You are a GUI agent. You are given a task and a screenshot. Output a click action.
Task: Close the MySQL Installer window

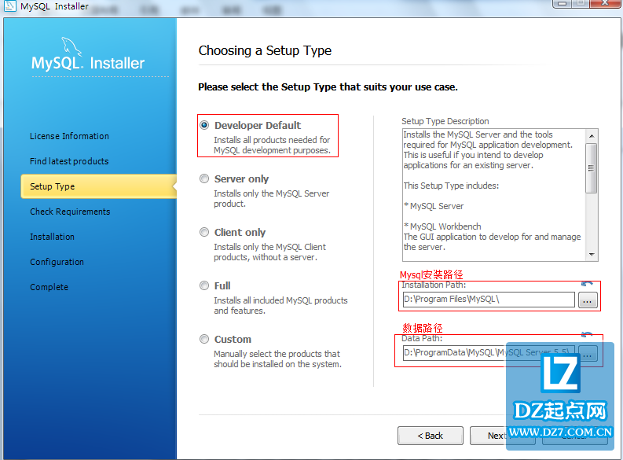(605, 4)
